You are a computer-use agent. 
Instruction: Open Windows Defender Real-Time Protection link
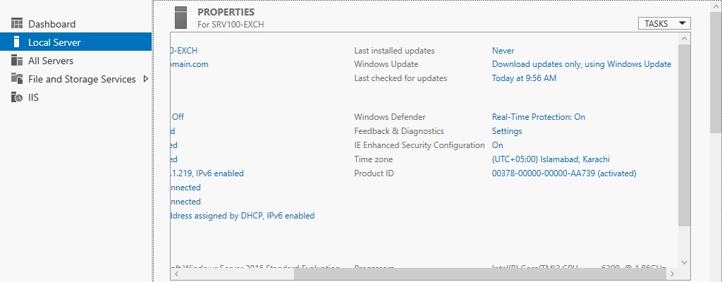click(538, 117)
